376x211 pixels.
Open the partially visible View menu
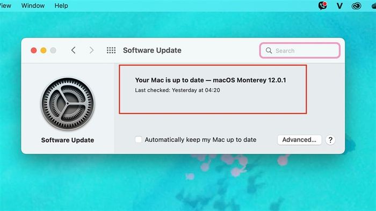pos(5,5)
